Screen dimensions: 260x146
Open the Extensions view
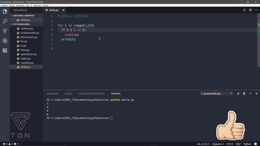click(5, 50)
